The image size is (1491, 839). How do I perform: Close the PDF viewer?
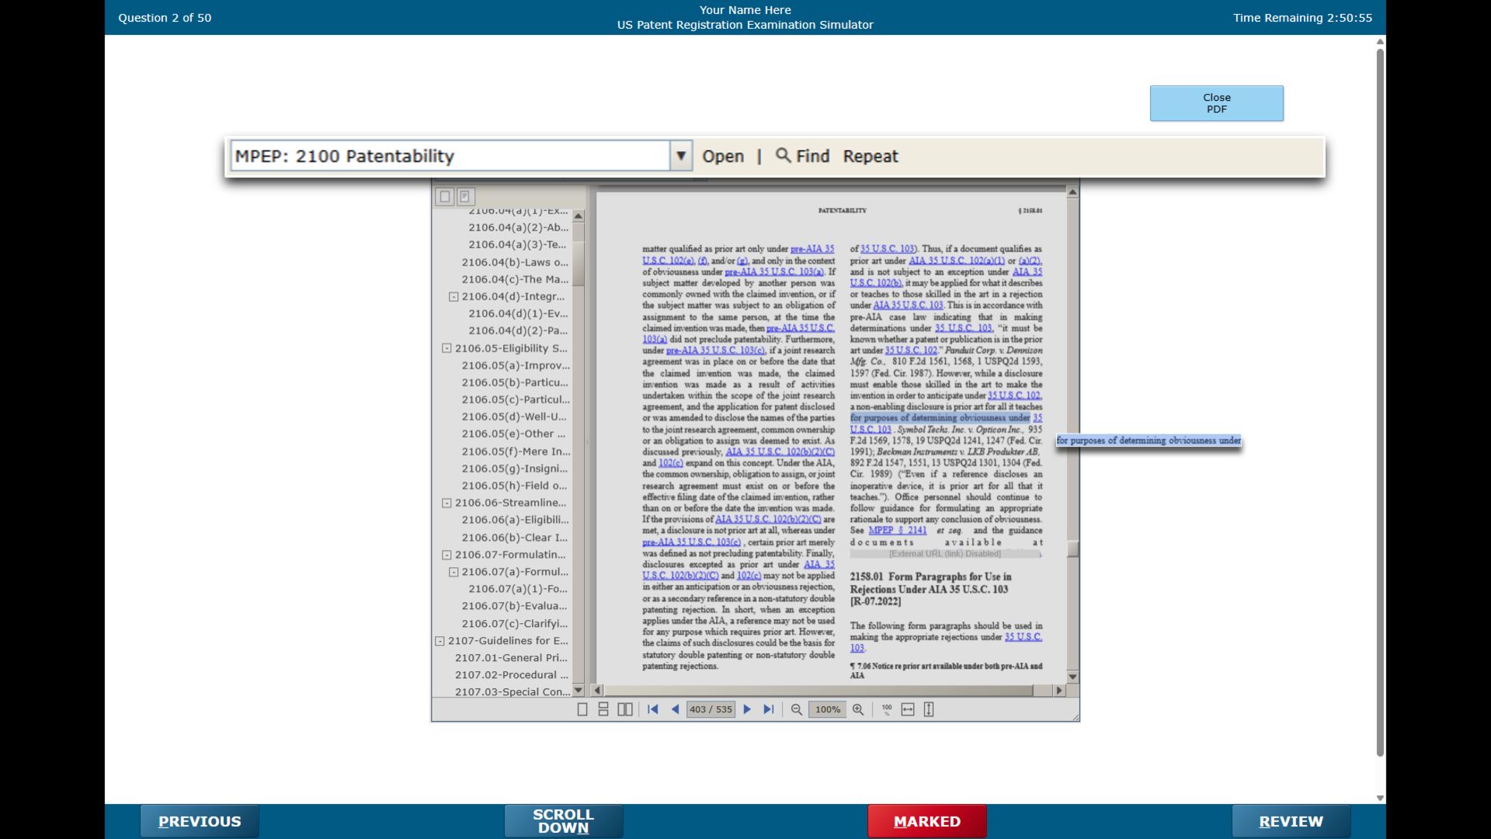click(x=1216, y=103)
